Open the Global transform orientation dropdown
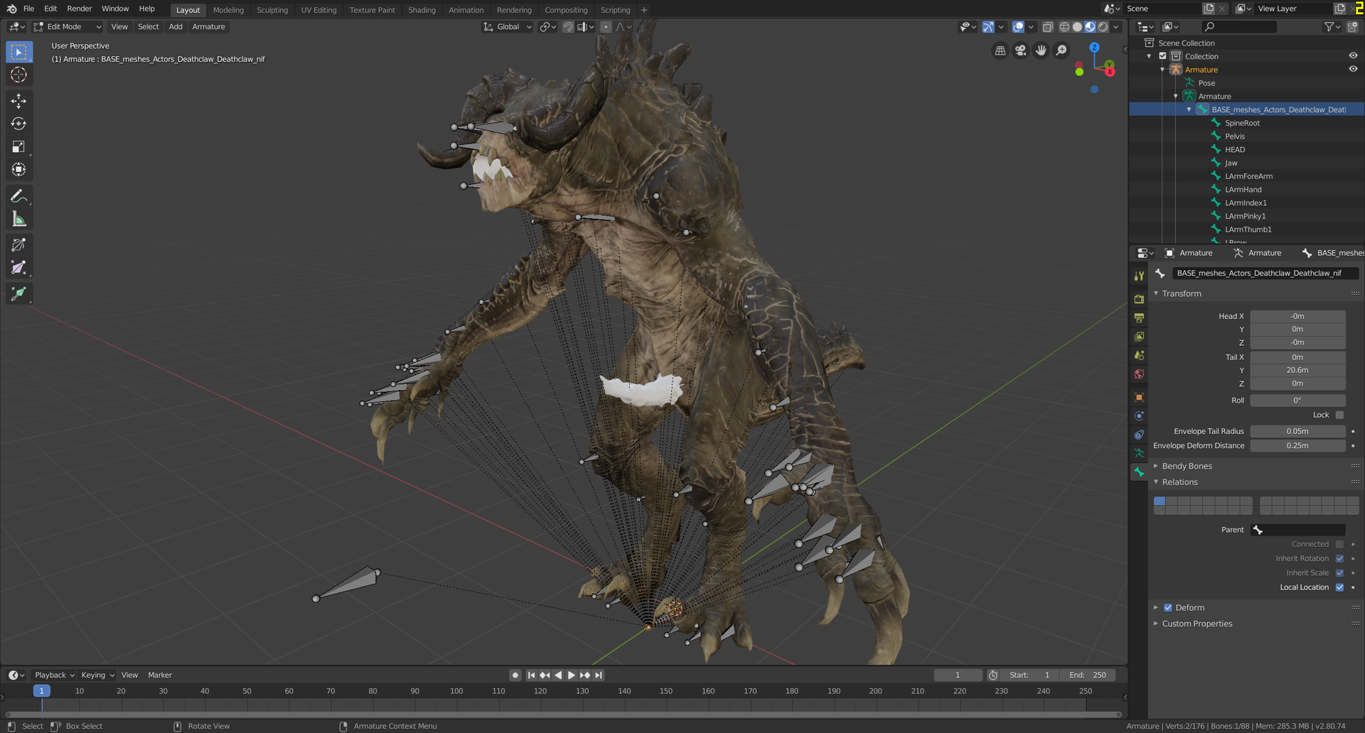1365x733 pixels. (x=508, y=27)
